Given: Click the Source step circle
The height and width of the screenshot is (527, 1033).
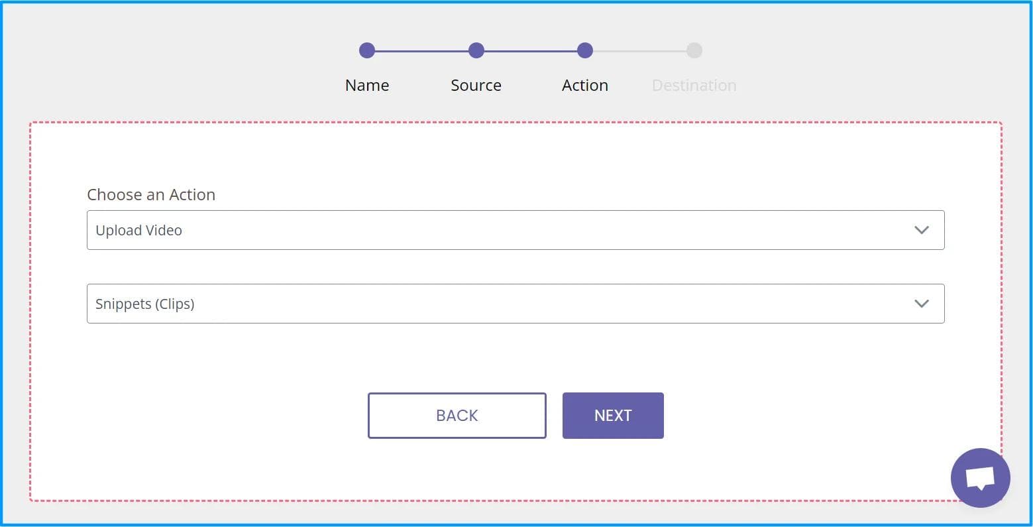Looking at the screenshot, I should 476,50.
